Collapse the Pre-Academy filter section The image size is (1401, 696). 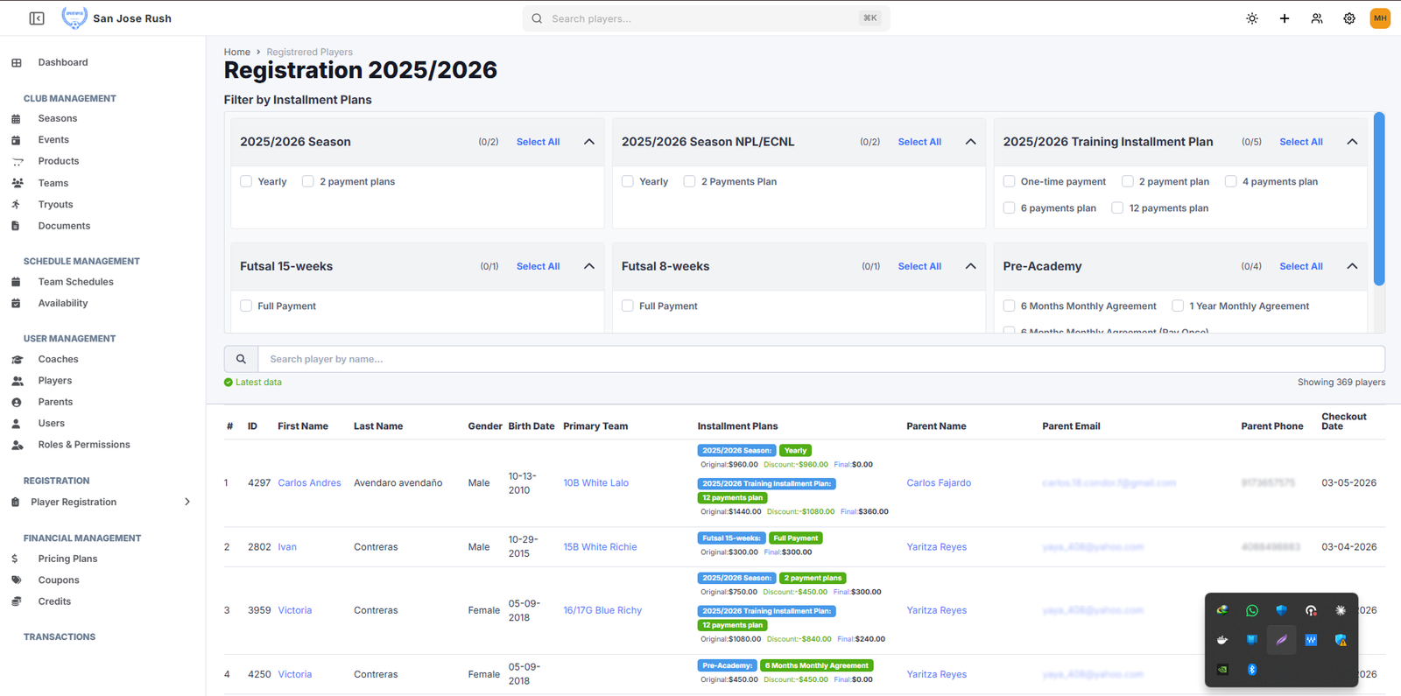click(1352, 266)
